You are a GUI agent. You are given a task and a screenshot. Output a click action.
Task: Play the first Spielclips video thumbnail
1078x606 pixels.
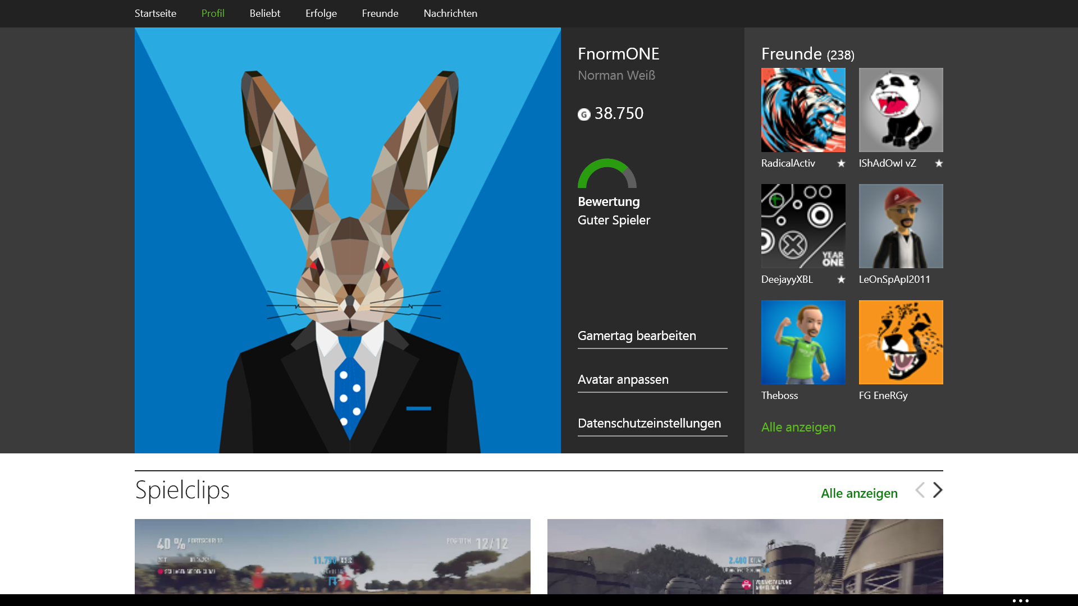pos(332,556)
